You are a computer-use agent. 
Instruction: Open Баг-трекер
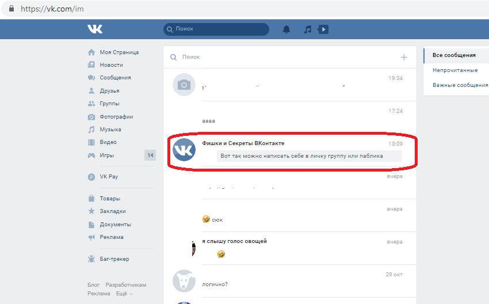[x=114, y=259]
